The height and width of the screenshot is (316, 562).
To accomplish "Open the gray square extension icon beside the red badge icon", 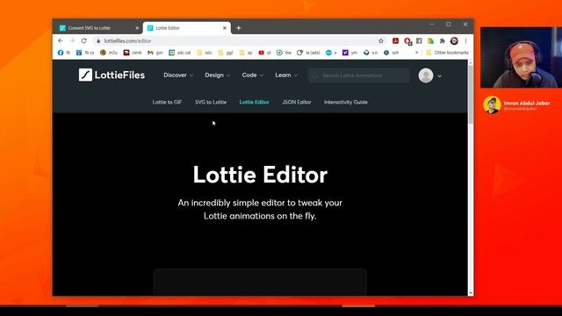I will click(419, 41).
